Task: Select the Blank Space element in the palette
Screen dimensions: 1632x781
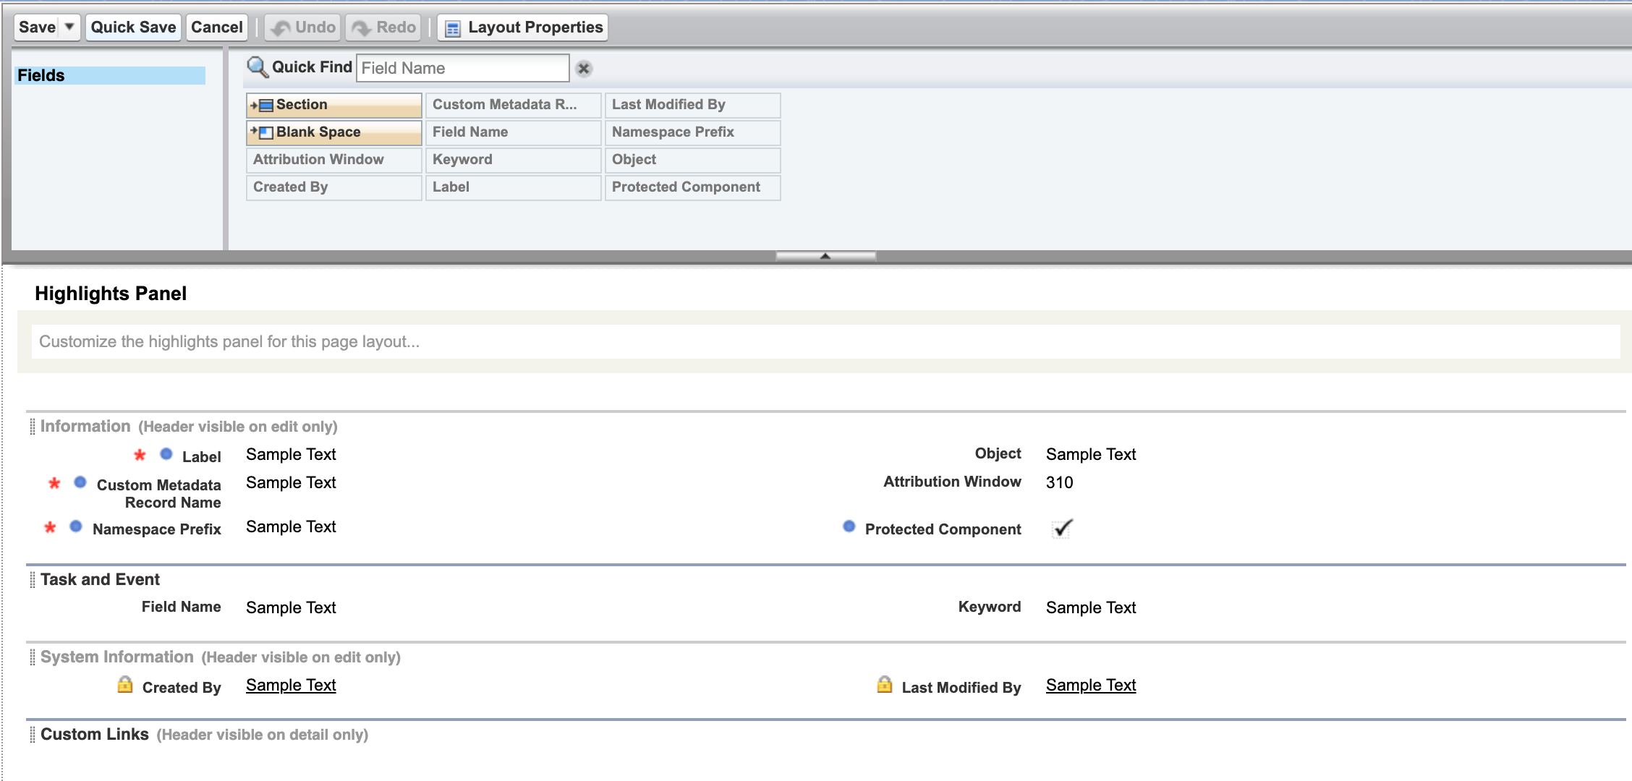Action: pos(333,132)
